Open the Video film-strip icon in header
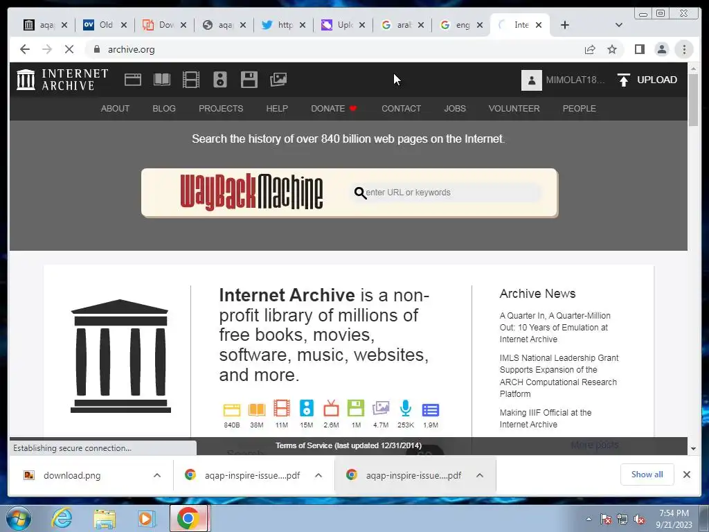 [x=191, y=80]
